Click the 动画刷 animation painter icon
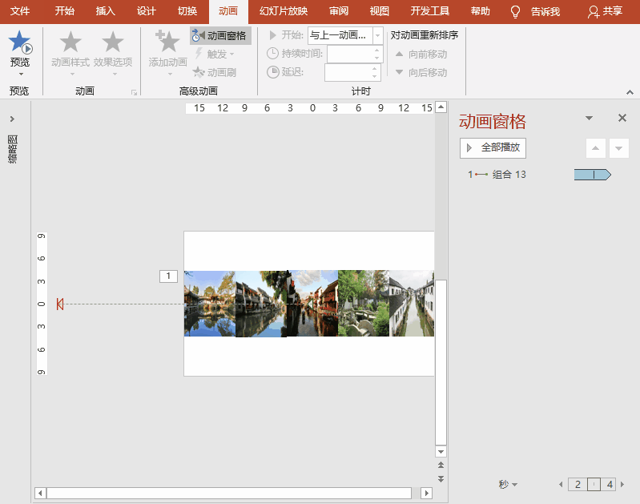Screen dimensions: 640x504 [199, 72]
